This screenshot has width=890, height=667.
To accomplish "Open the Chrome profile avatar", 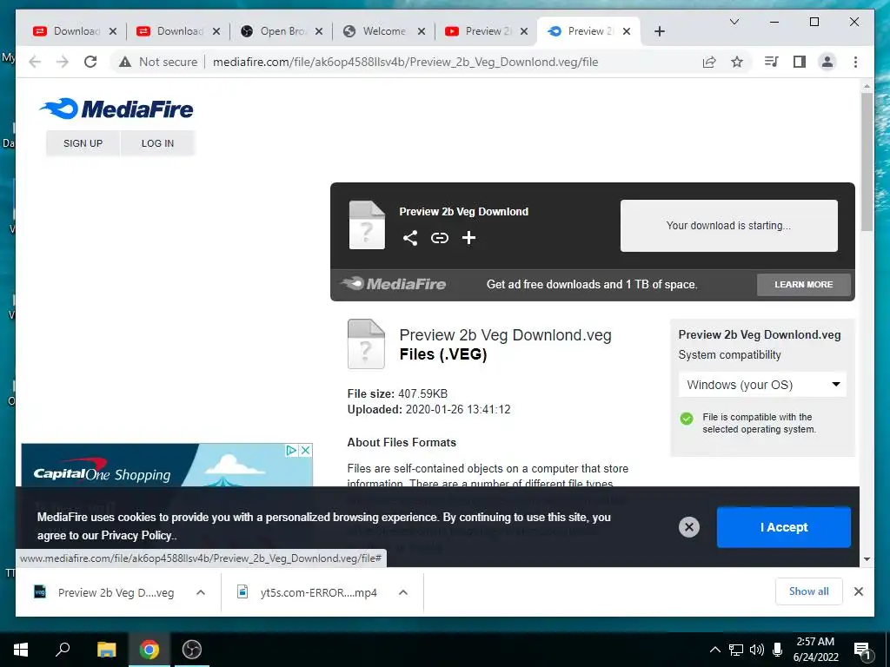I will pyautogui.click(x=827, y=62).
